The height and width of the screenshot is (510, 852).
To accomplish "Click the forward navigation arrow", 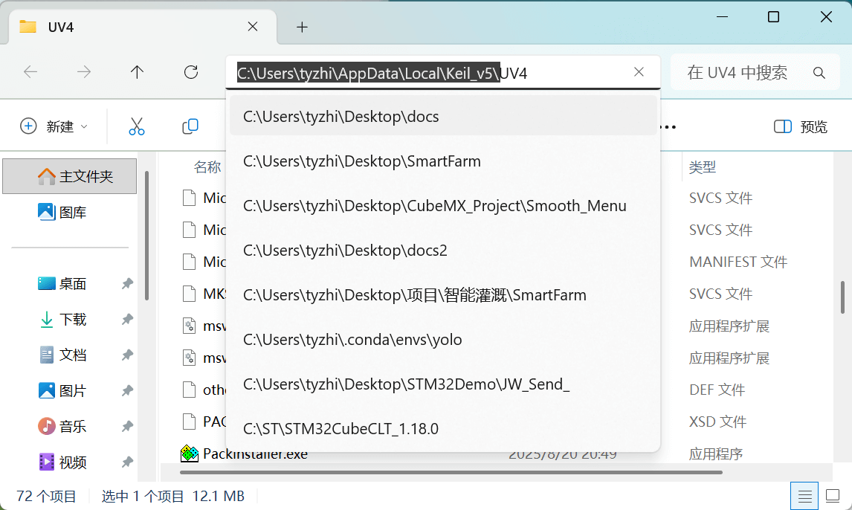I will click(x=84, y=72).
